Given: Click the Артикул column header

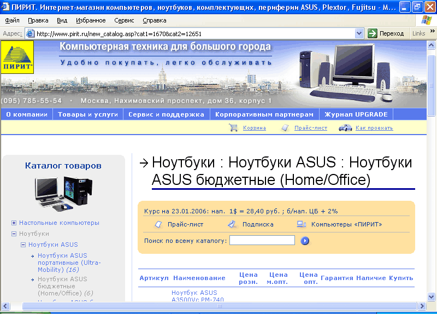Looking at the screenshot, I should click(x=154, y=278).
